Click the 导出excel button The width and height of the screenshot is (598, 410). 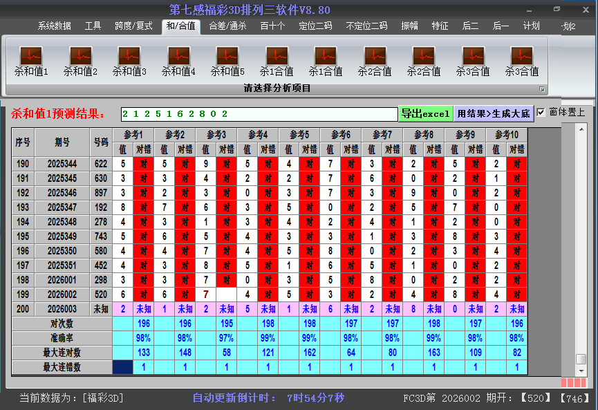point(426,113)
